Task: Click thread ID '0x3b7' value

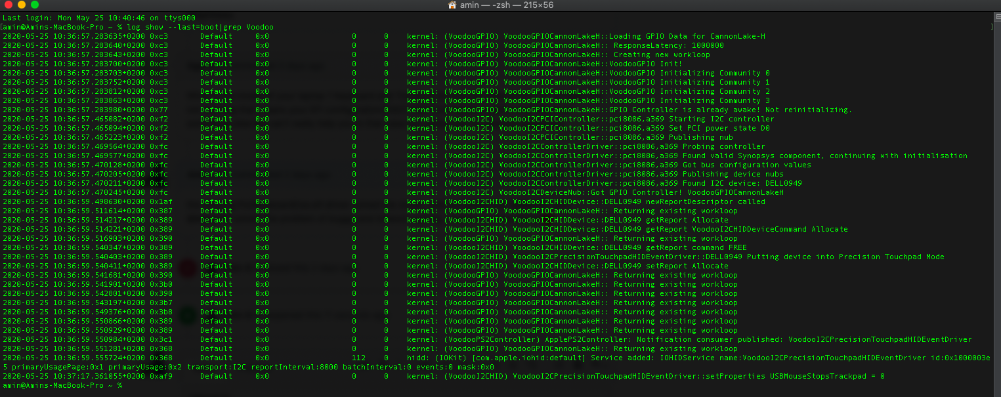Action: [161, 303]
